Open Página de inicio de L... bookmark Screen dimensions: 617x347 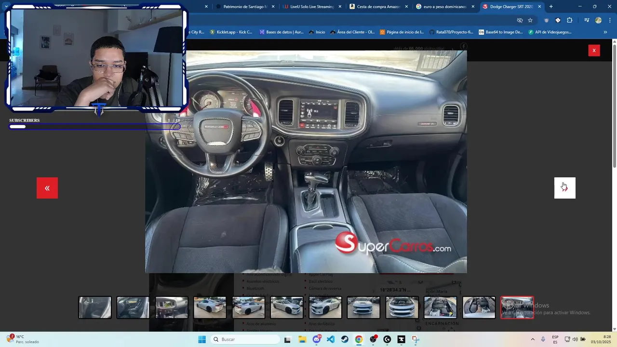[402, 32]
